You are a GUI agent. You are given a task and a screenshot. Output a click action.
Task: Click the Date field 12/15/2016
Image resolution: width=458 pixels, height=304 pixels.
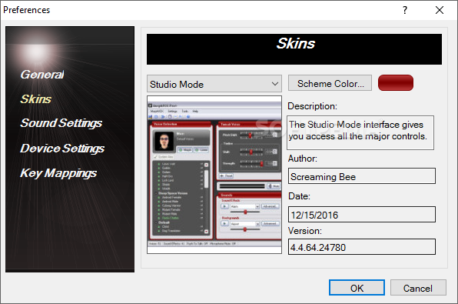tap(362, 215)
